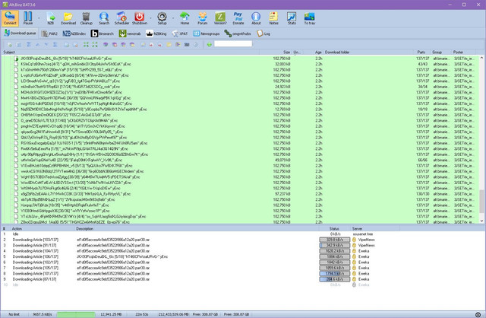Open the About info icon
The width and height of the screenshot is (486, 318).
(x=256, y=18)
